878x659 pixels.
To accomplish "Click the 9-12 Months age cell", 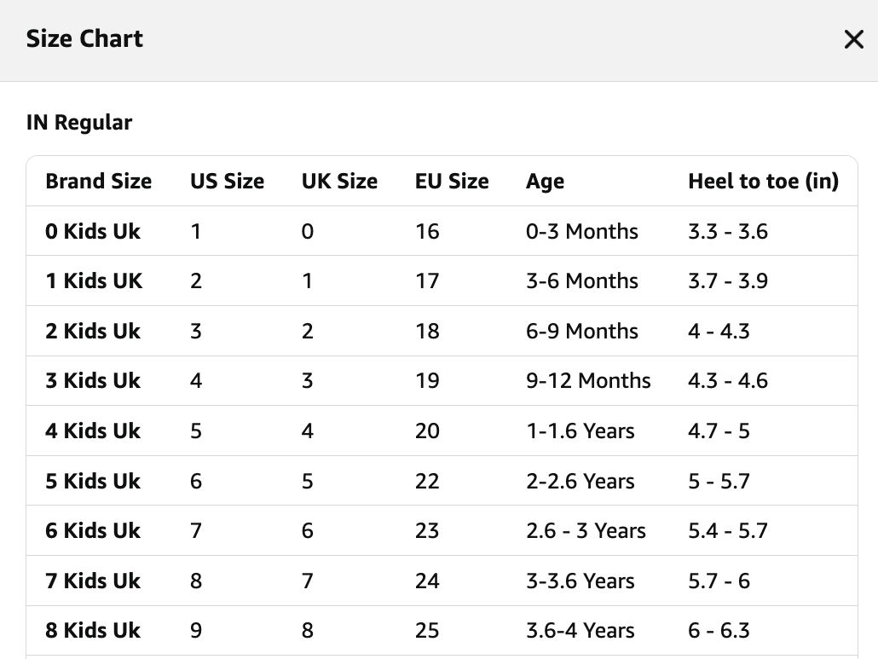I will 588,381.
